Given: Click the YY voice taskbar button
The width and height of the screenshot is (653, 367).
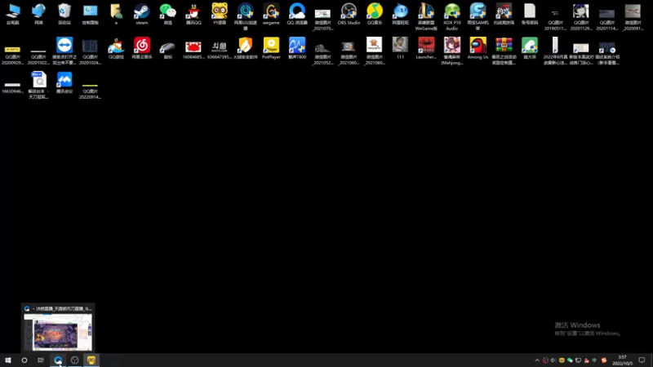Looking at the screenshot, I should [91, 360].
